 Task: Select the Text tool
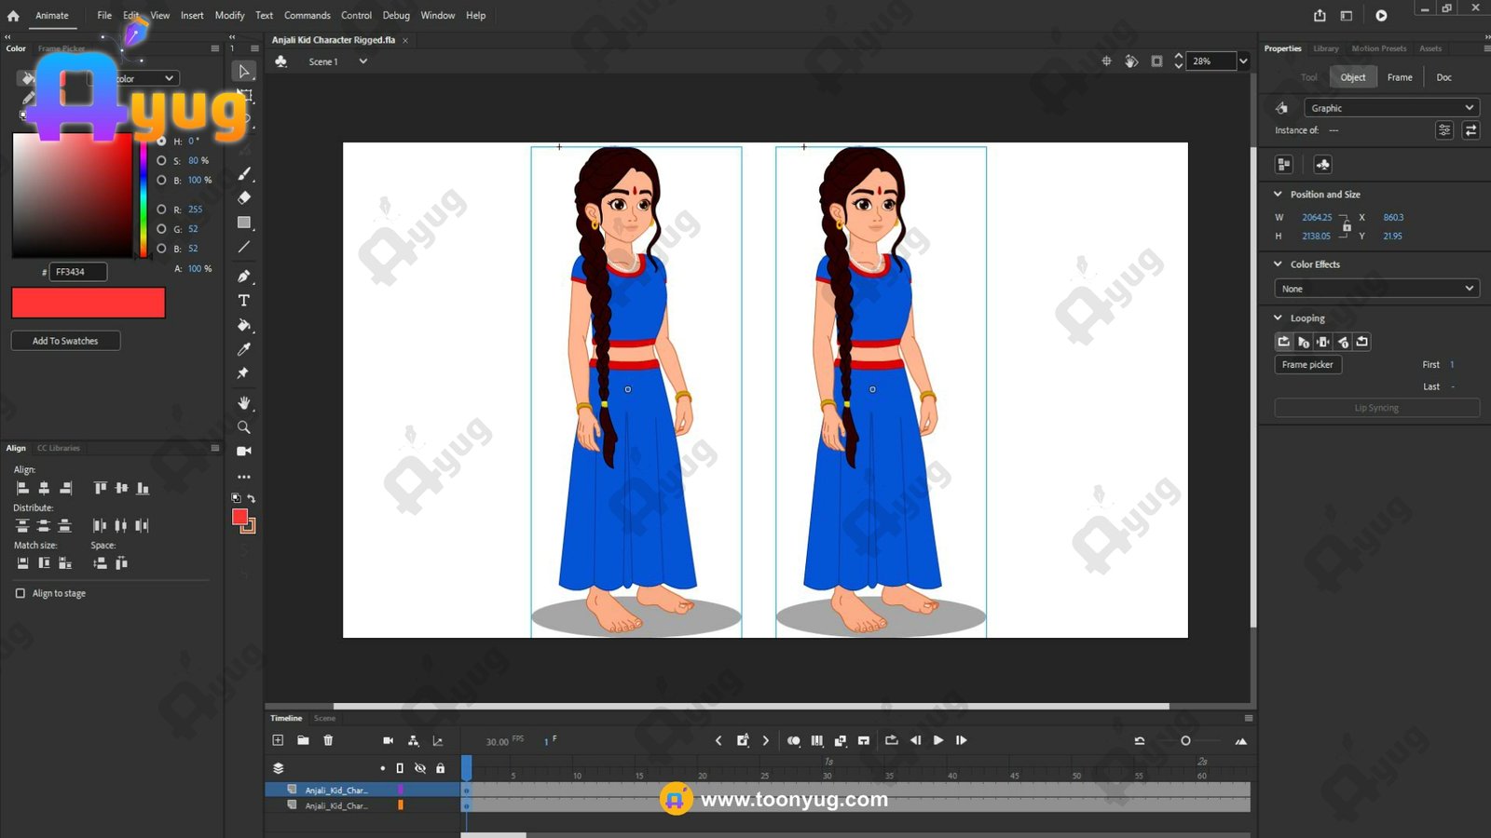pos(244,301)
